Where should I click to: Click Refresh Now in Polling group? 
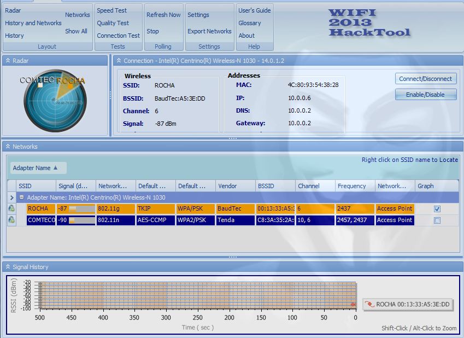point(163,15)
